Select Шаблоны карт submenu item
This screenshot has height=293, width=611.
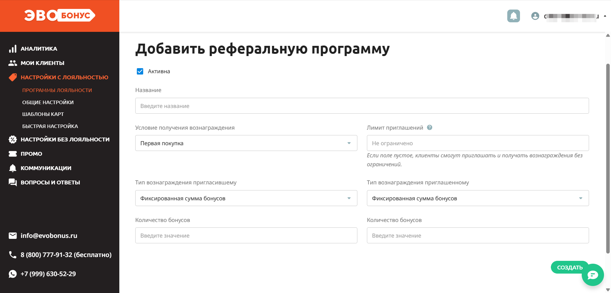click(x=43, y=114)
